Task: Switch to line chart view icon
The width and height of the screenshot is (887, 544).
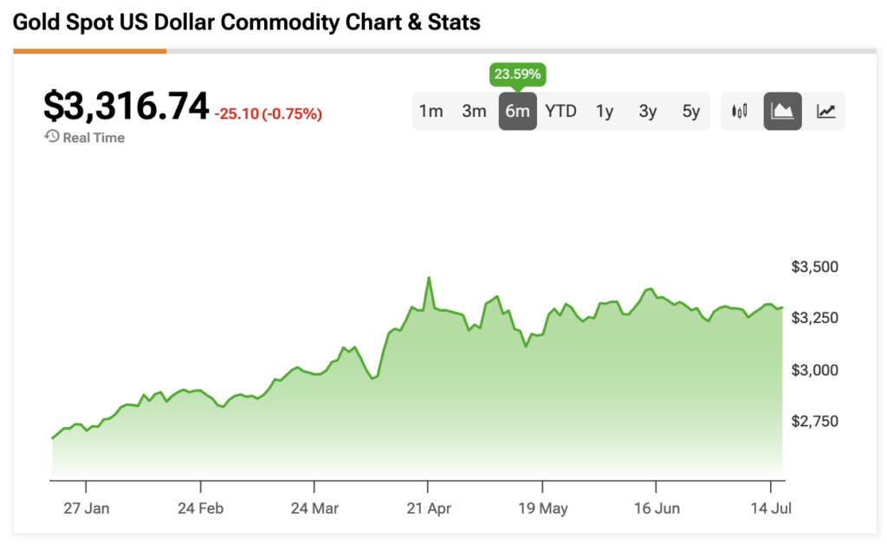Action: tap(825, 112)
